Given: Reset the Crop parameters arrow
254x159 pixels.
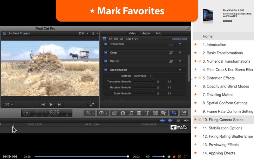Looking at the screenshot, I should pyautogui.click(x=180, y=53).
